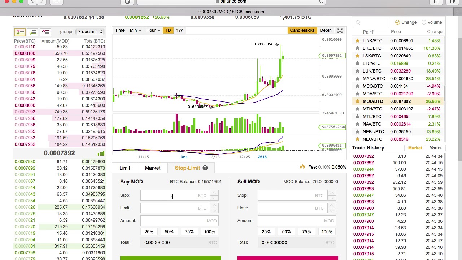Toggle the favorite star for NEO/BTC

(x=357, y=139)
